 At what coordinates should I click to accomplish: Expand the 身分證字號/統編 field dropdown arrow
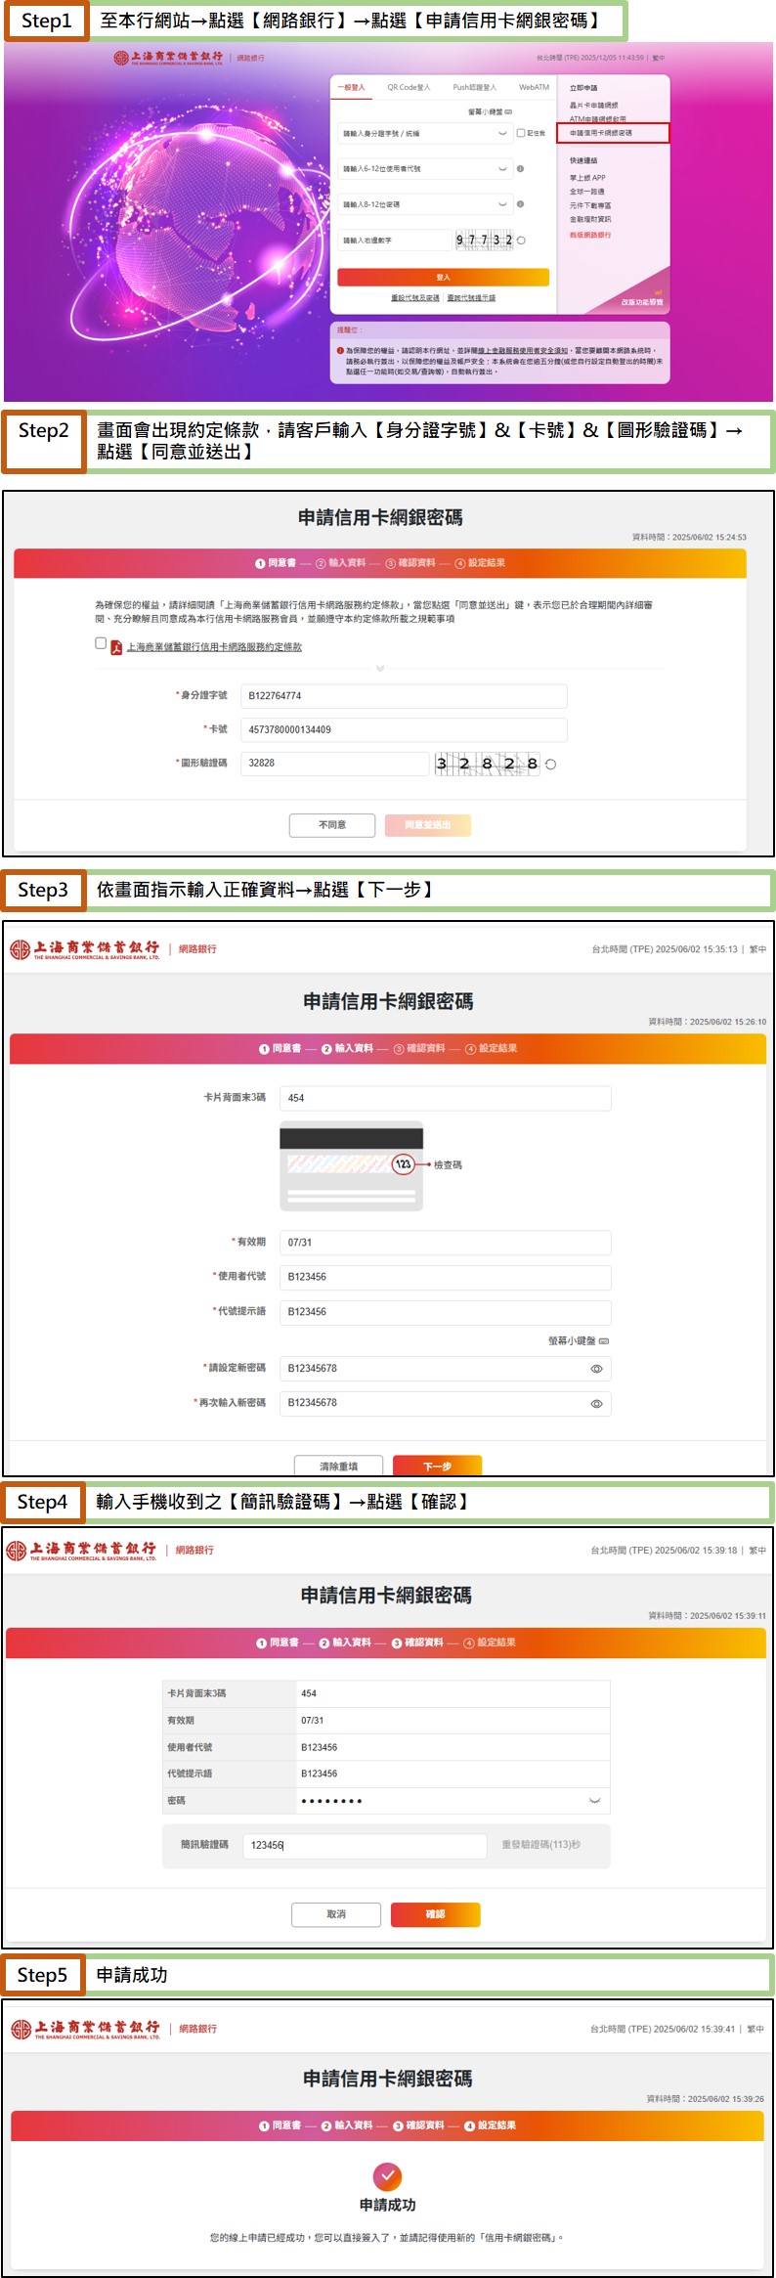[x=503, y=133]
